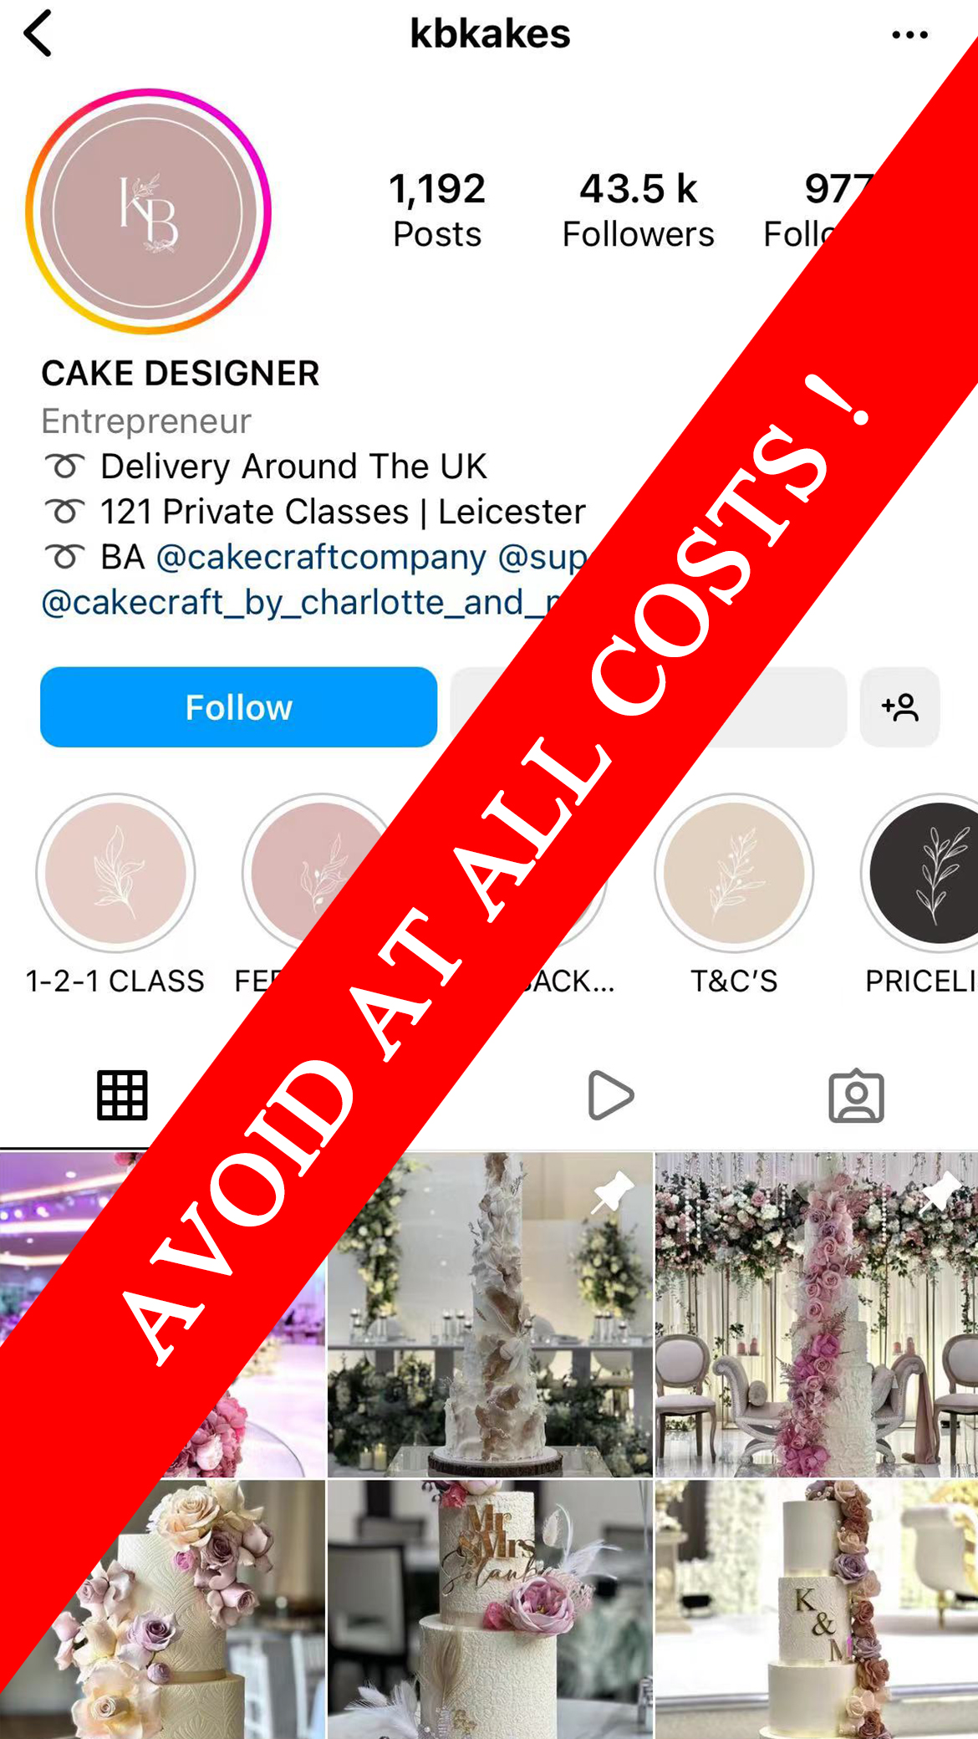Tap the back arrow icon
Image resolution: width=978 pixels, height=1739 pixels.
tap(38, 33)
